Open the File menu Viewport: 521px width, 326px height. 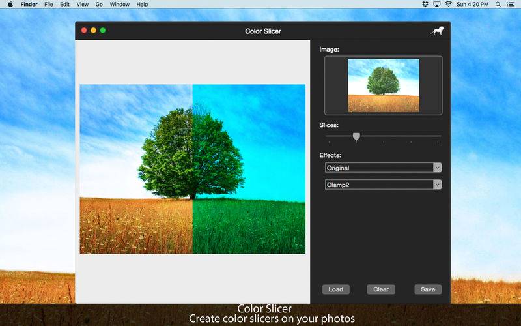(x=48, y=5)
